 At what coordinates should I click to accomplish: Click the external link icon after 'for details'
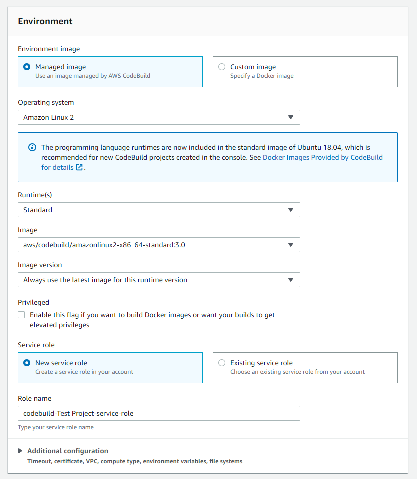click(x=79, y=168)
